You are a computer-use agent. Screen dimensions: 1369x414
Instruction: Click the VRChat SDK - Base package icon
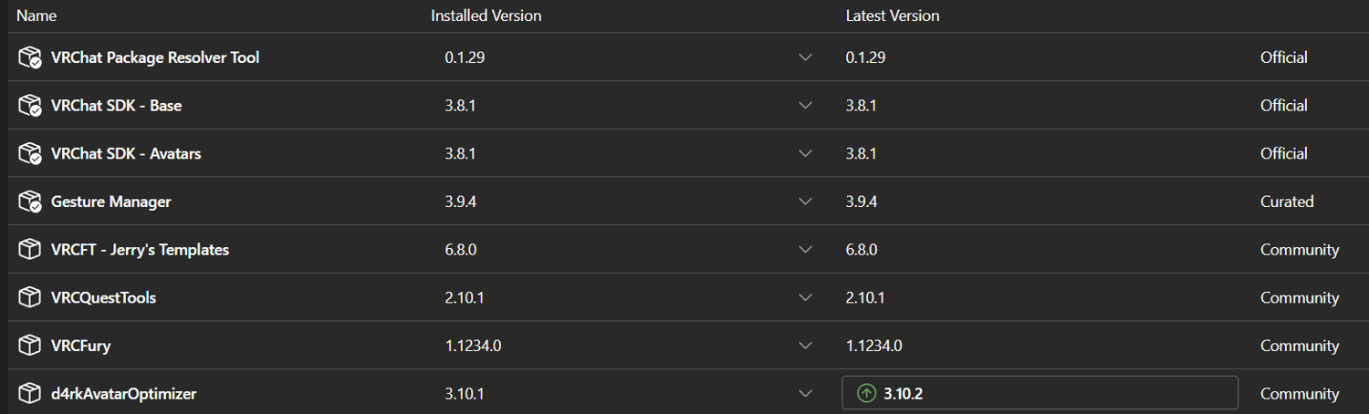pos(30,106)
